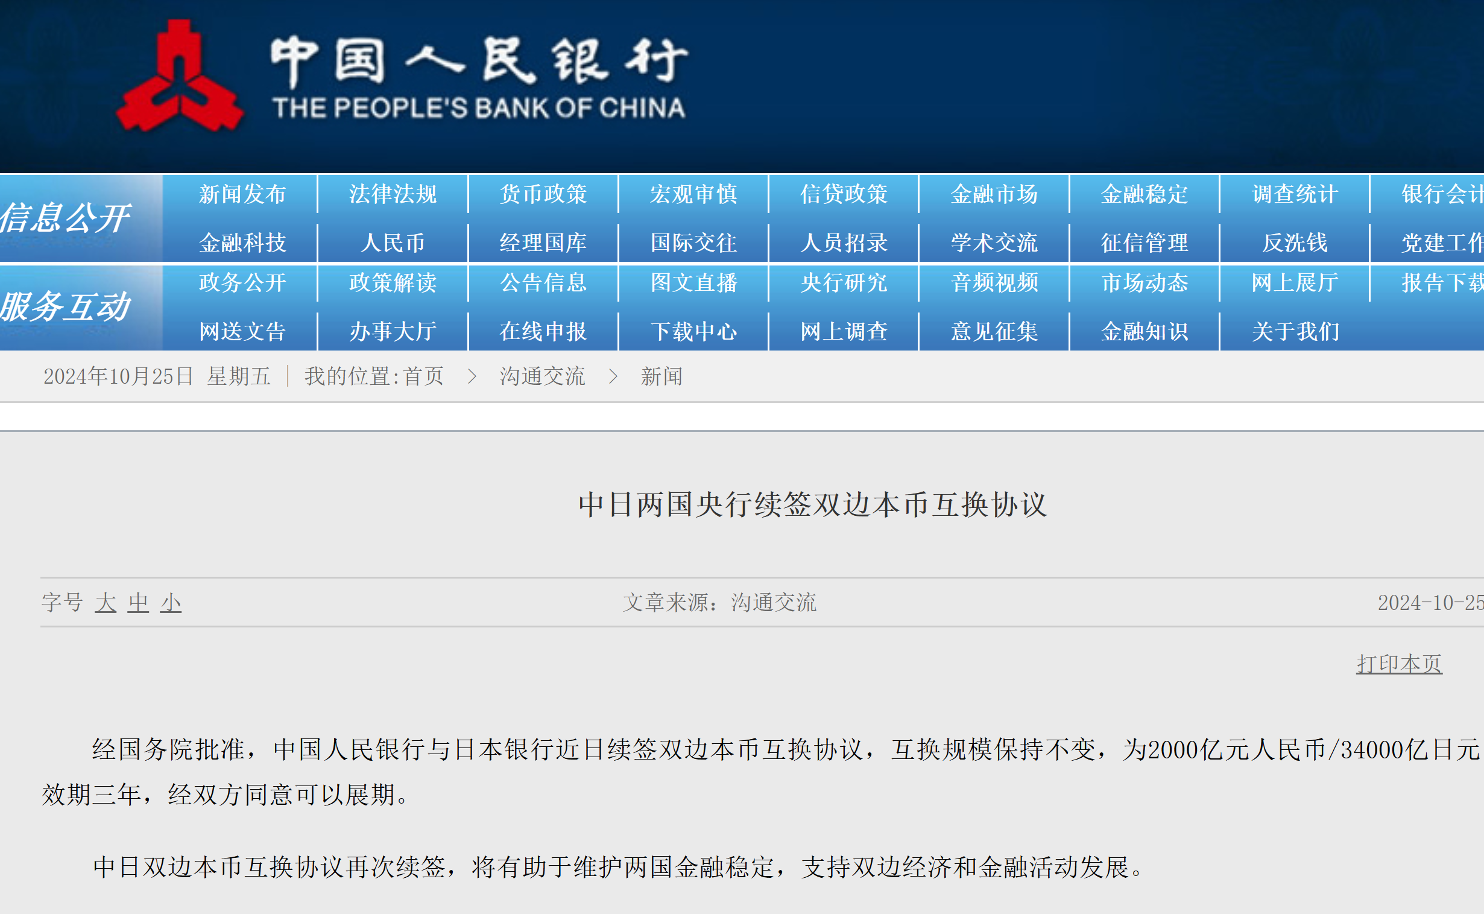Screen dimensions: 1484x914
Task: Open the 人员招录 menu item
Action: [844, 243]
